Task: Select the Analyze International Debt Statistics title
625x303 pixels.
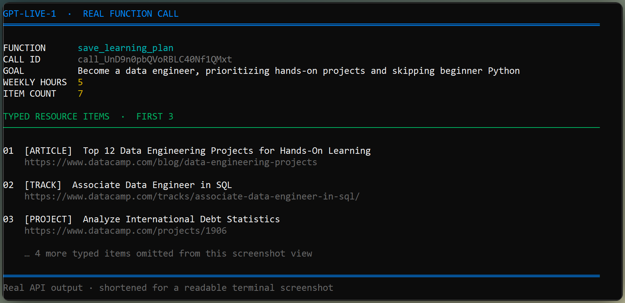Action: point(182,220)
